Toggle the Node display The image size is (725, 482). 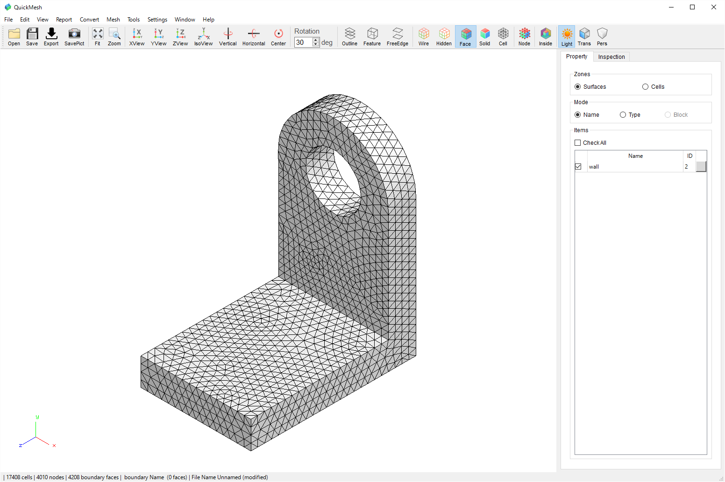(x=525, y=36)
